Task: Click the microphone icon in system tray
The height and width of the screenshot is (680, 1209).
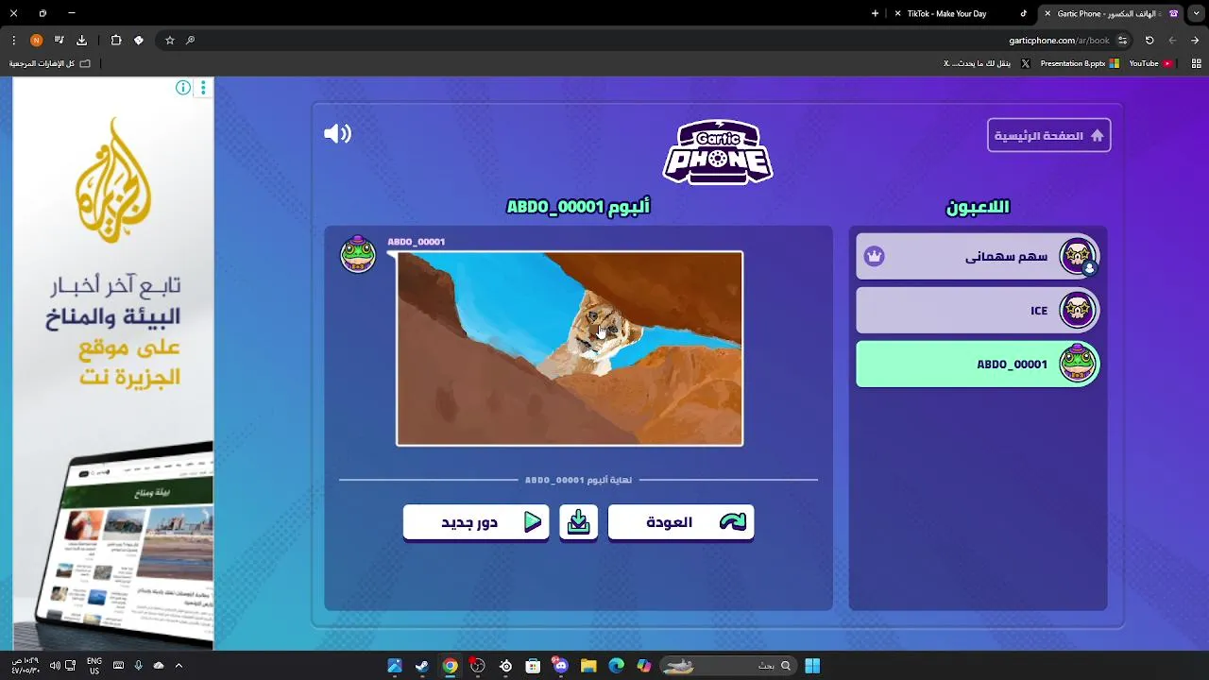Action: pos(138,666)
